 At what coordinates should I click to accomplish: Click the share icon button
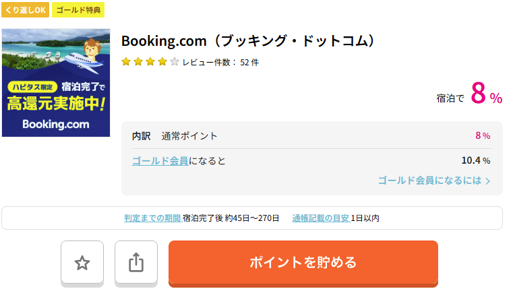point(136,263)
